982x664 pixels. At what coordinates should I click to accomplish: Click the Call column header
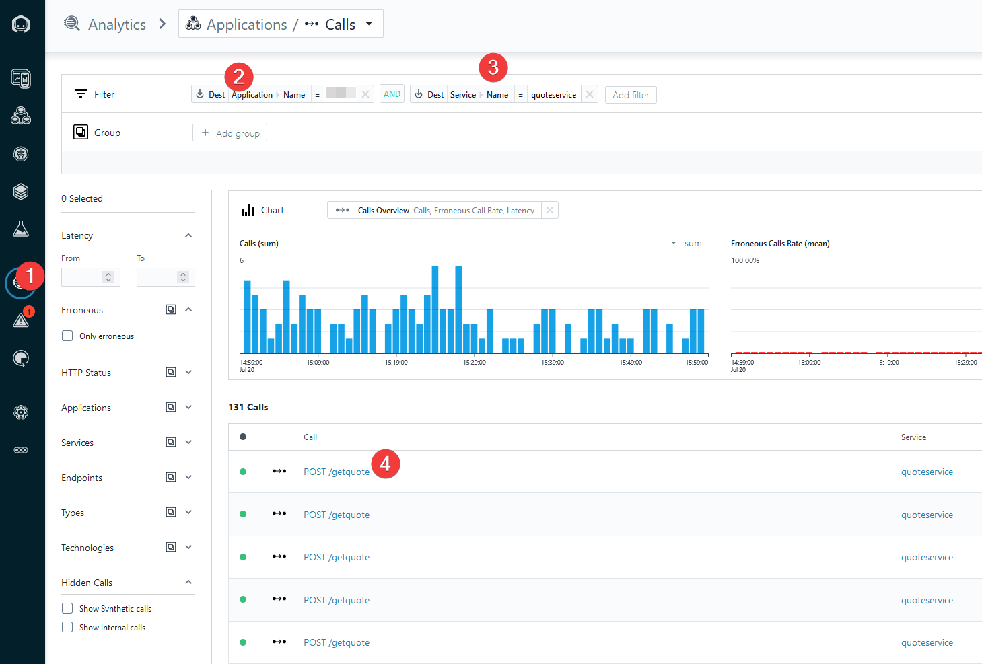click(310, 437)
